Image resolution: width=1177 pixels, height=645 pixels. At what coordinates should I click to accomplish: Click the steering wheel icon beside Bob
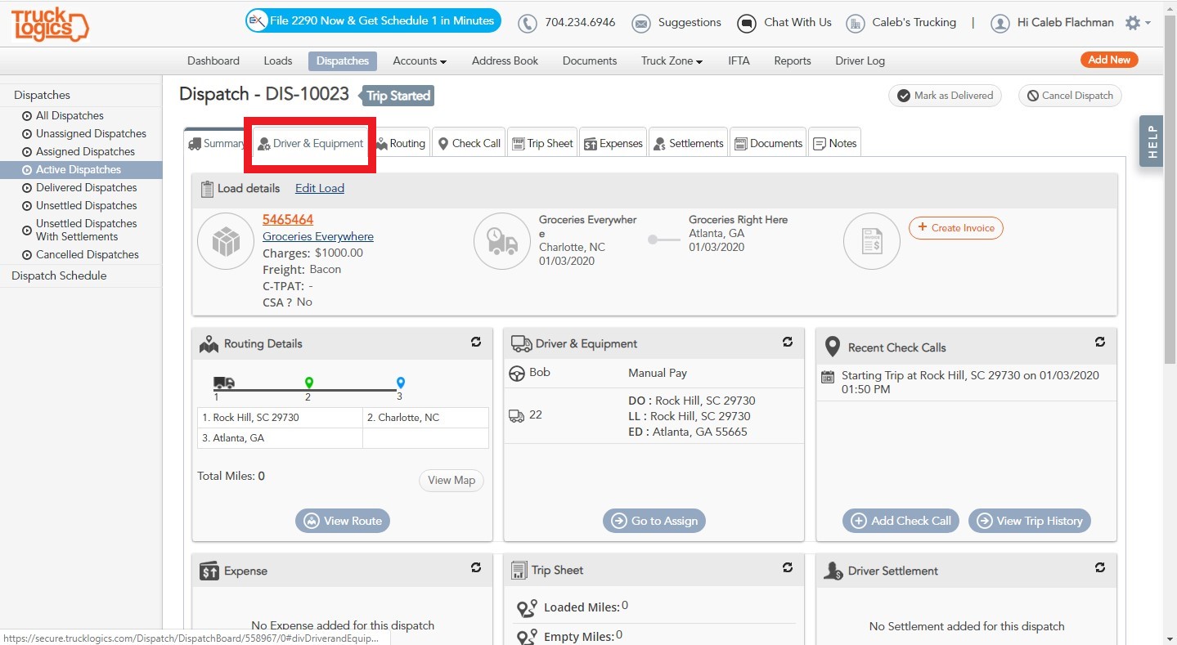coord(517,374)
